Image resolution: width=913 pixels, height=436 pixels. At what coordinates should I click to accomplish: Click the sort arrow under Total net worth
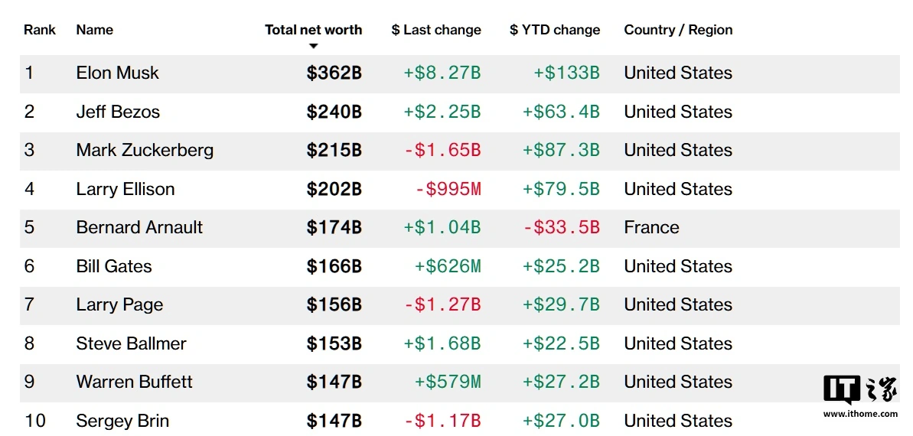313,47
